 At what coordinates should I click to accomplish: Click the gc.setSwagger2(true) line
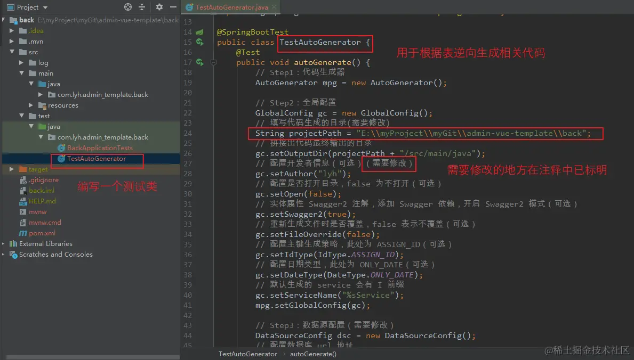coord(306,214)
